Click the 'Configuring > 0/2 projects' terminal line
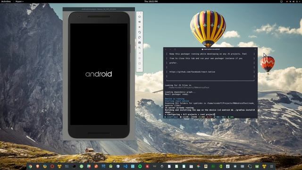 pos(190,114)
